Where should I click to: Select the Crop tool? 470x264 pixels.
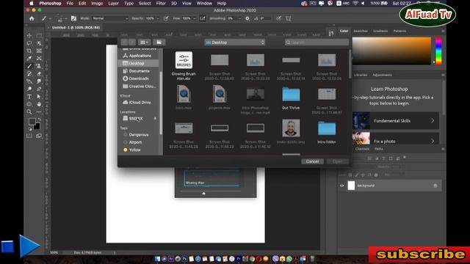[x=29, y=51]
